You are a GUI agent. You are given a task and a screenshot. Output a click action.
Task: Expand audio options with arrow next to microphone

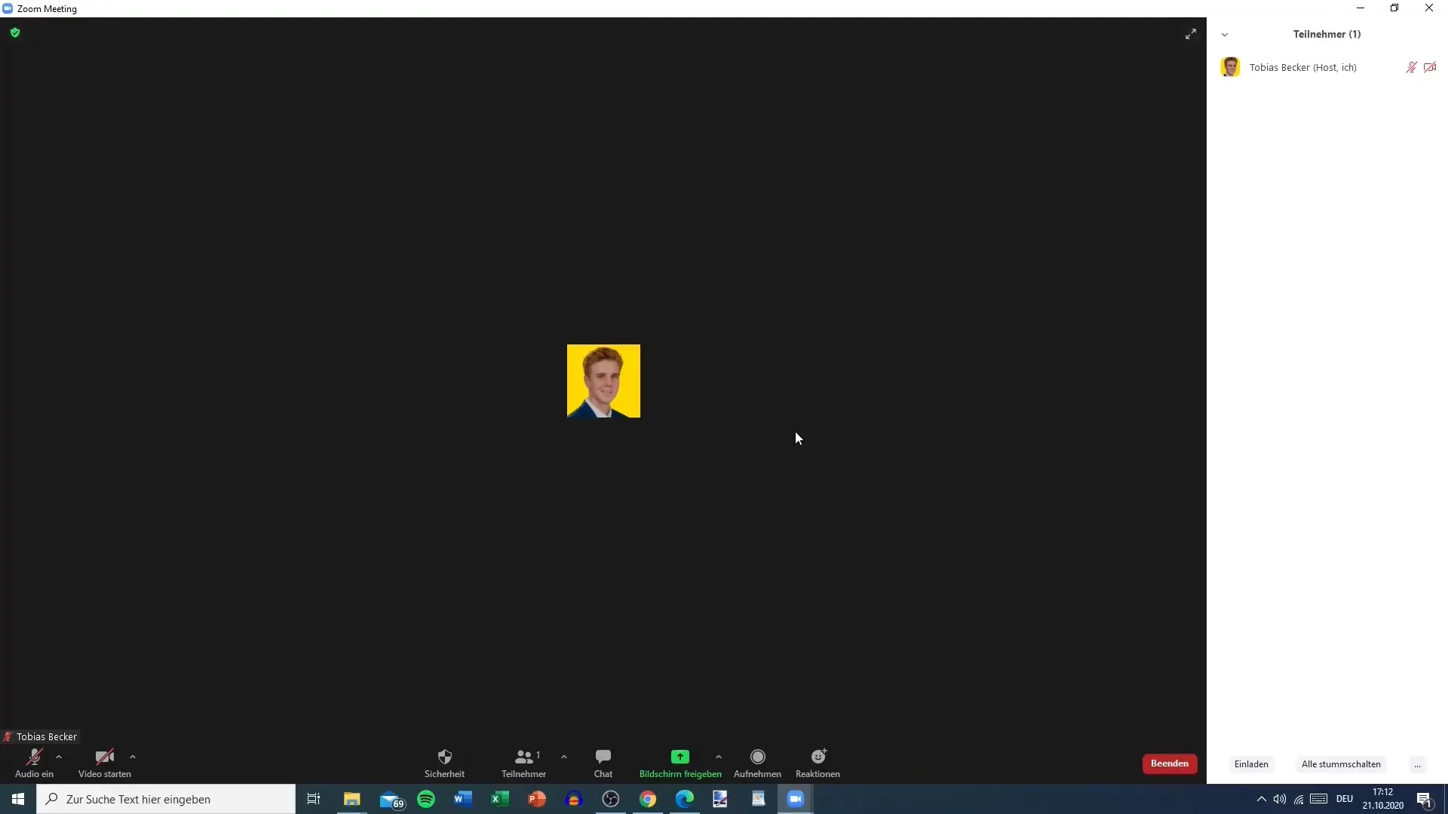[59, 757]
